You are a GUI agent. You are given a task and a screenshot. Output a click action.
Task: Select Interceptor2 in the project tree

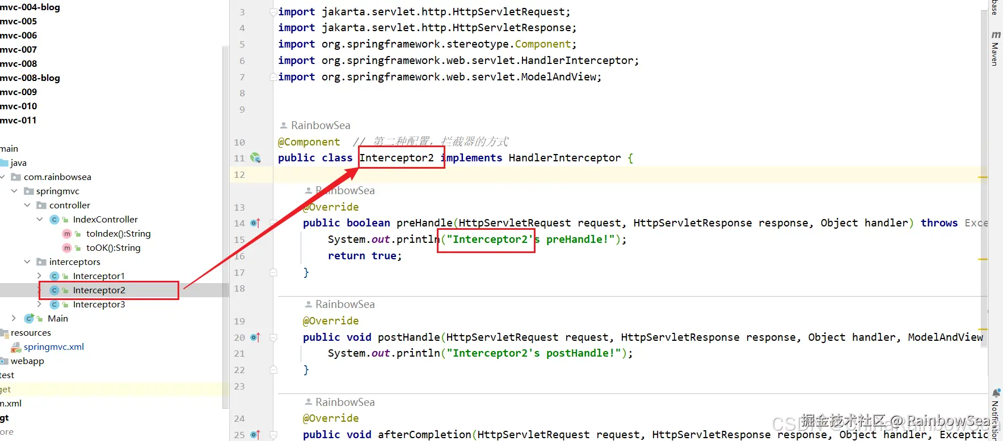[99, 290]
